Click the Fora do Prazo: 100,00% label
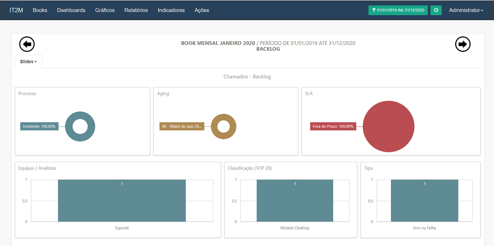The image size is (494, 246). tap(333, 126)
